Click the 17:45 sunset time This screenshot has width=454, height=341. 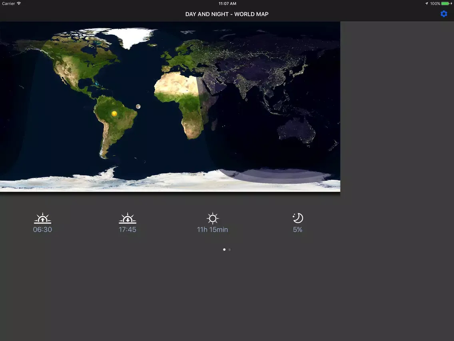click(127, 229)
